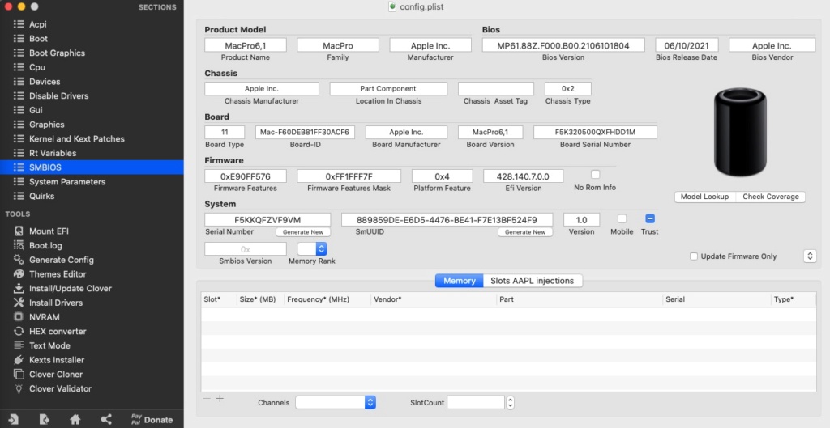Click the Install/Update Clover download icon
Image resolution: width=830 pixels, height=428 pixels.
click(x=19, y=288)
